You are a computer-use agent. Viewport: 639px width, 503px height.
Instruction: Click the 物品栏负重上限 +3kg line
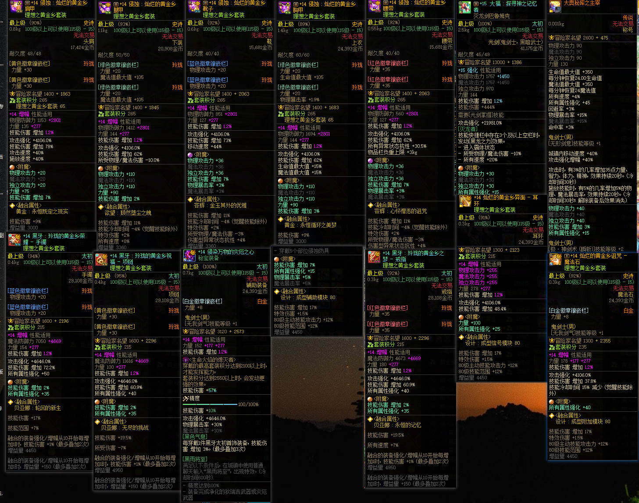tap(393, 152)
